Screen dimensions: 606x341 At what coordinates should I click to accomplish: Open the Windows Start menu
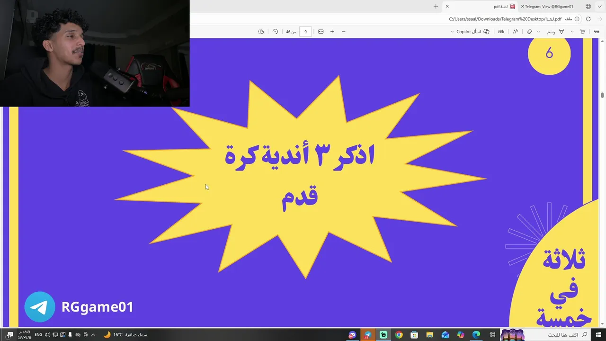click(597, 335)
